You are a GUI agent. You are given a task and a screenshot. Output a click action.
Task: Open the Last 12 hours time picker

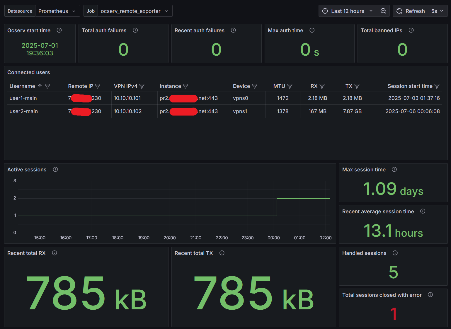coord(348,11)
